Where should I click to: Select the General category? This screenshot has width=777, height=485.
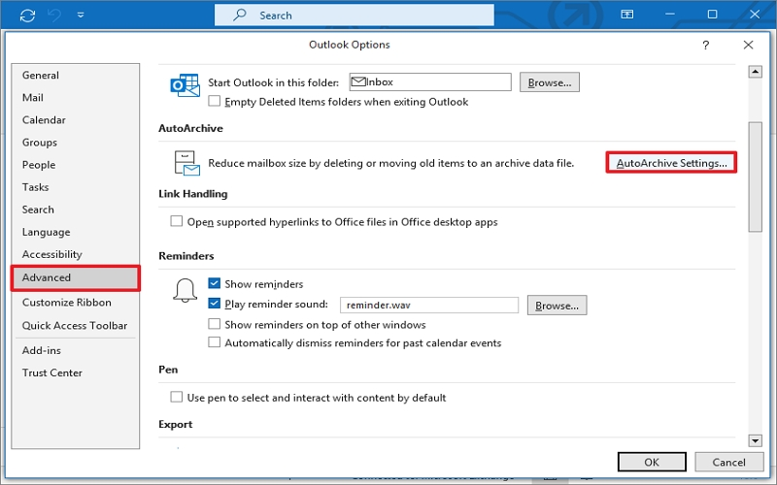76,76
